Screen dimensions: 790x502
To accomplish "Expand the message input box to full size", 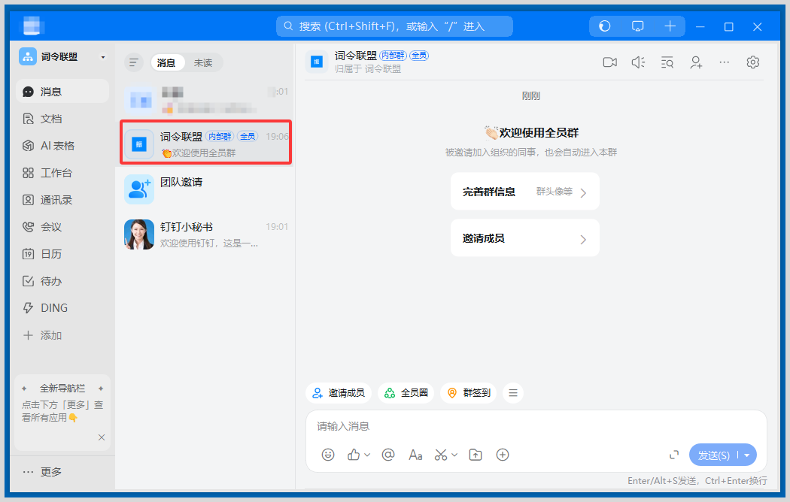I will point(674,455).
